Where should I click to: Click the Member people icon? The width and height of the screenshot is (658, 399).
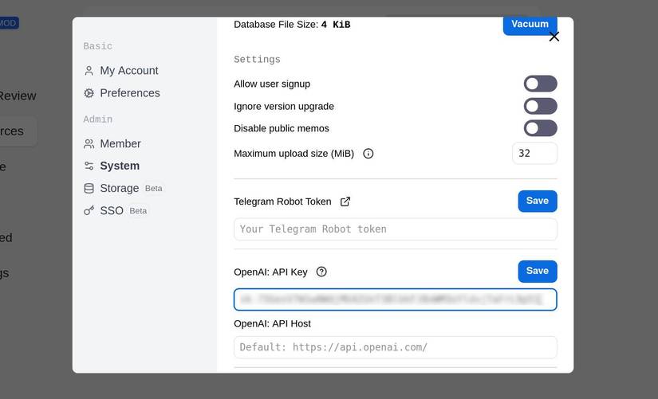pos(89,144)
